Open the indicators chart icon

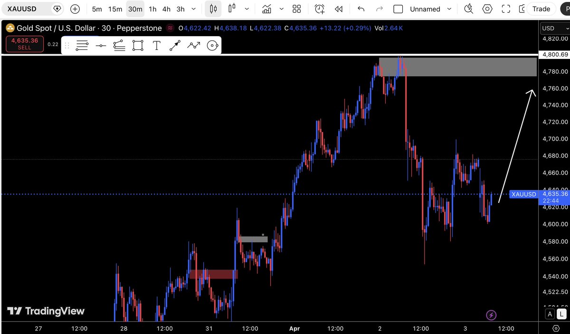coord(267,9)
